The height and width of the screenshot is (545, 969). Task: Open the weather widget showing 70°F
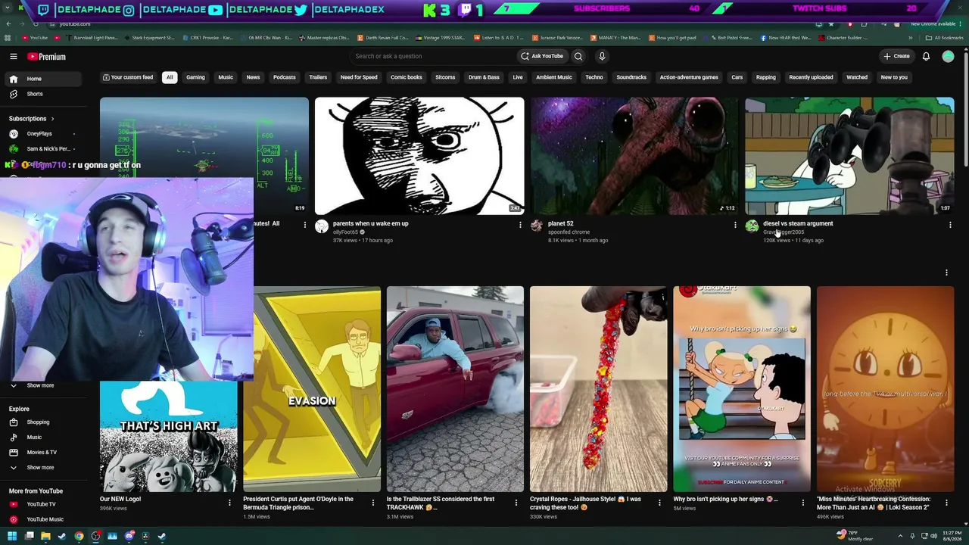(x=855, y=536)
